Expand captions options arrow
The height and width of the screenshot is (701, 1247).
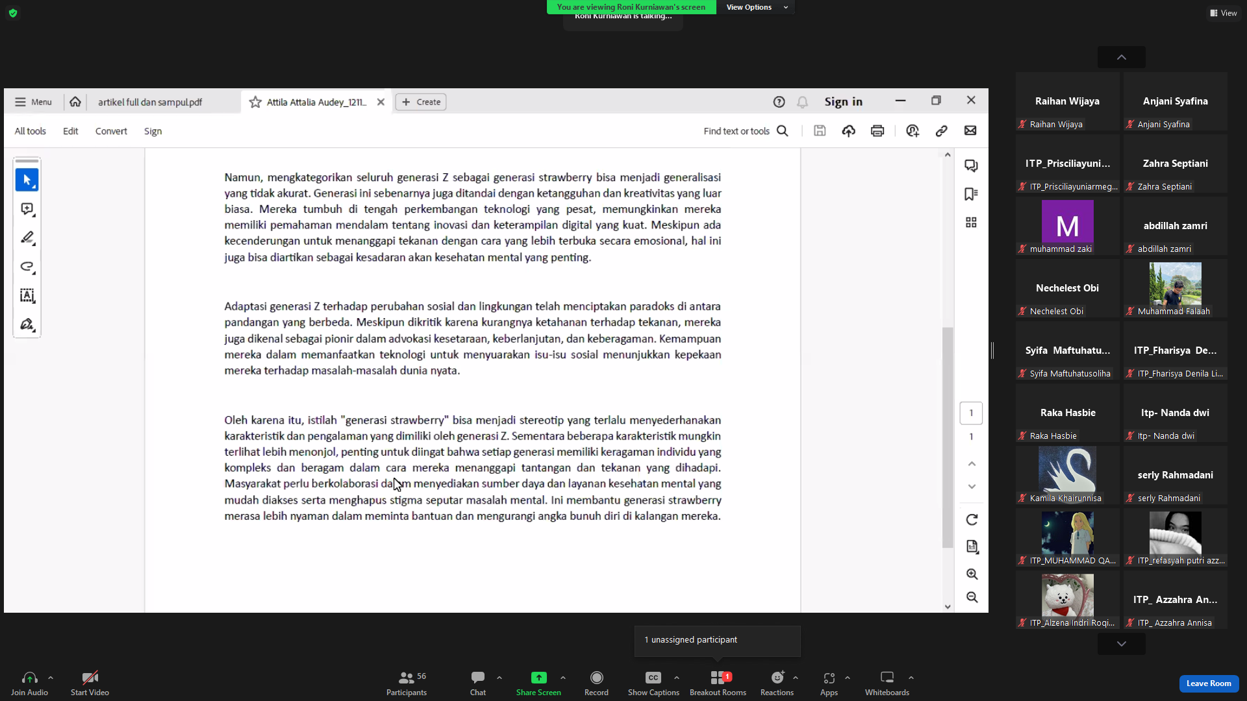(677, 678)
